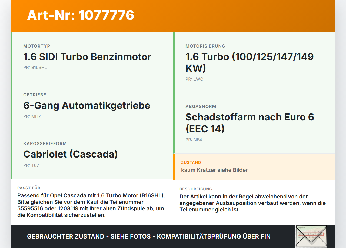Click the GETRIEBE label
346x248 pixels.
tap(35, 95)
